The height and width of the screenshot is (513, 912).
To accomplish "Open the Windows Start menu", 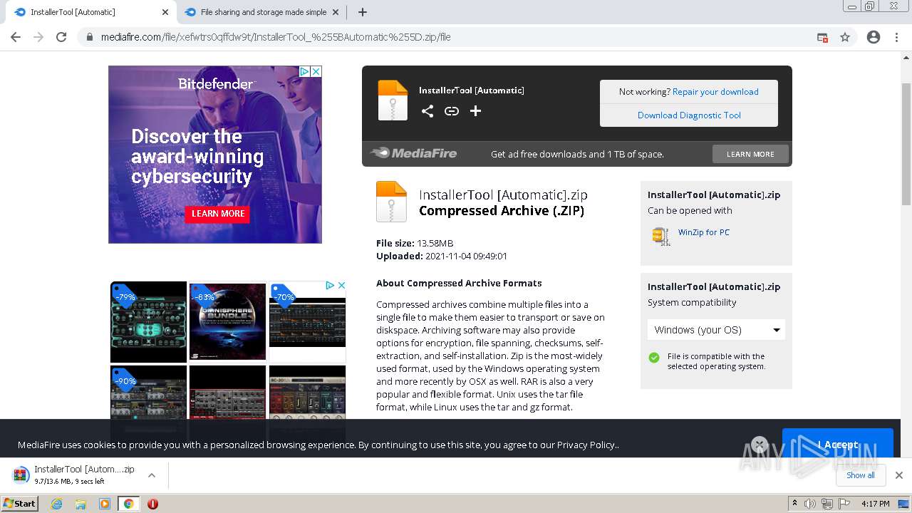I will 20,504.
